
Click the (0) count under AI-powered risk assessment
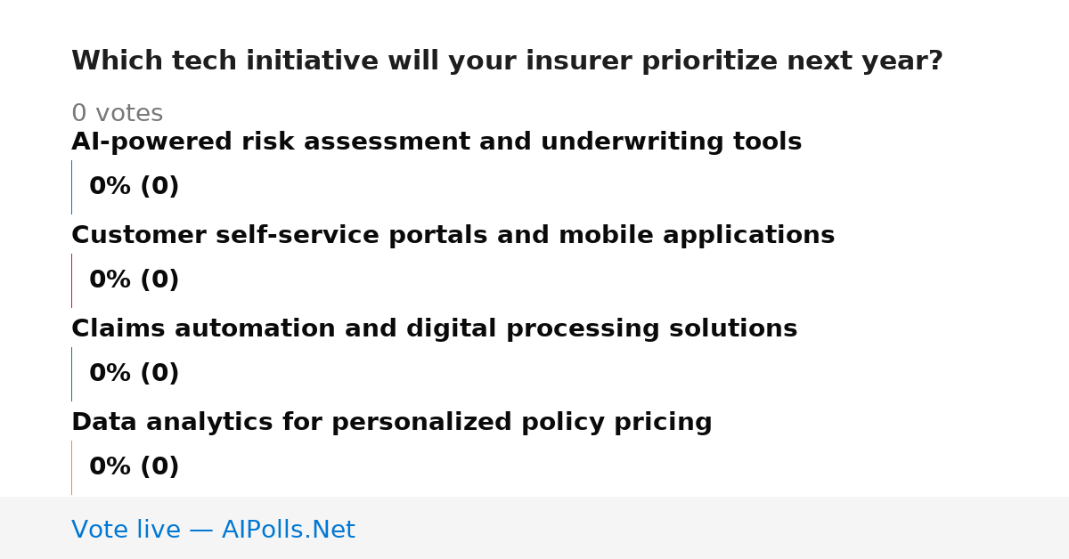(x=160, y=187)
